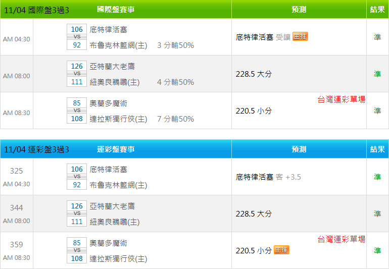
Task: Select the 國際盤賽事 column header
Action: click(x=116, y=10)
